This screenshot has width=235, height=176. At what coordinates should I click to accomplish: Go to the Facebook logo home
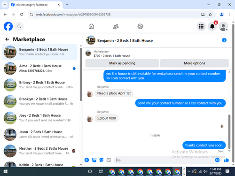point(8,26)
